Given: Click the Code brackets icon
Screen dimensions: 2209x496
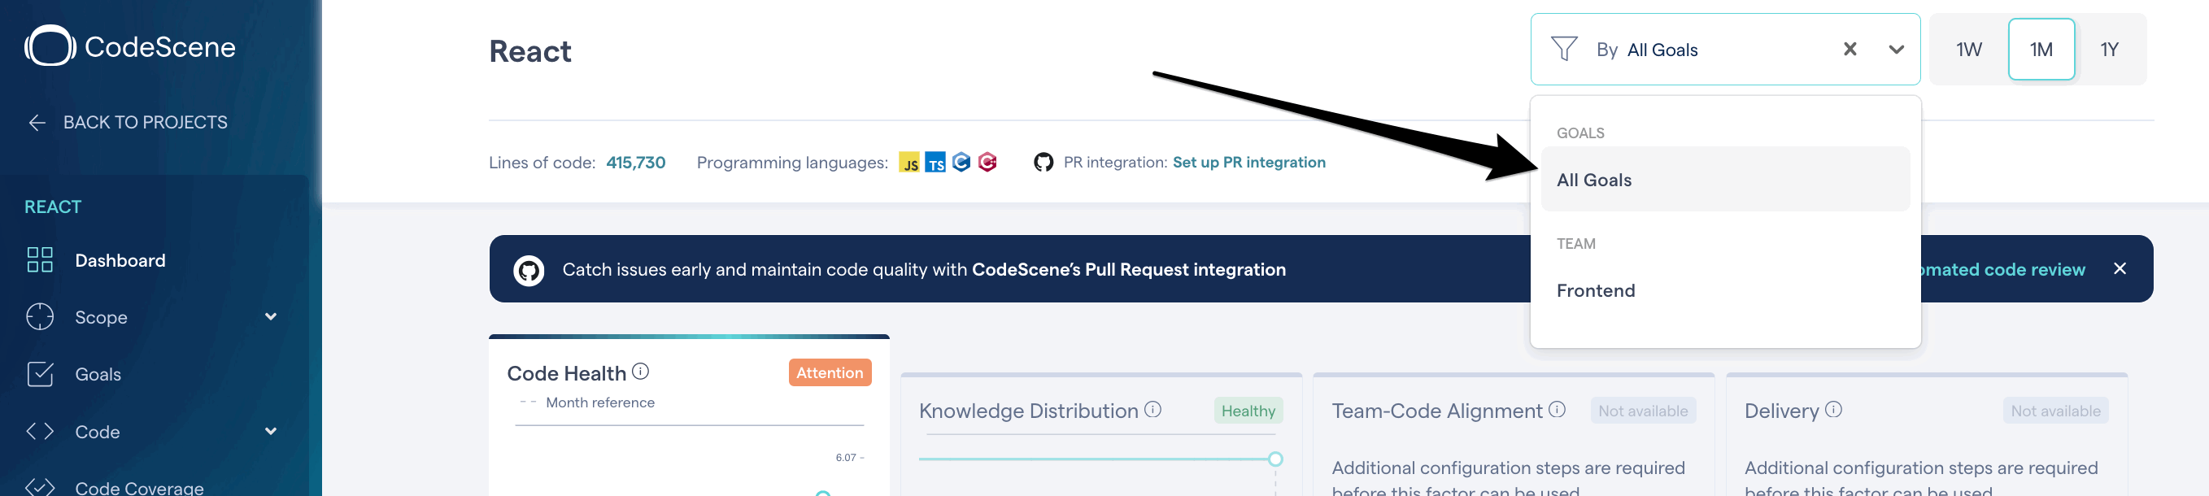Looking at the screenshot, I should coord(41,431).
